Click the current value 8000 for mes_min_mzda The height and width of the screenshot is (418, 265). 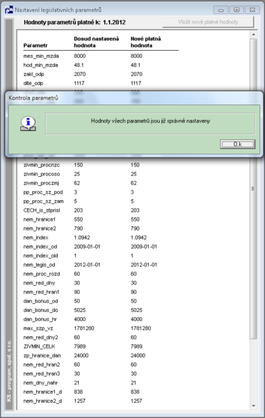coord(79,56)
